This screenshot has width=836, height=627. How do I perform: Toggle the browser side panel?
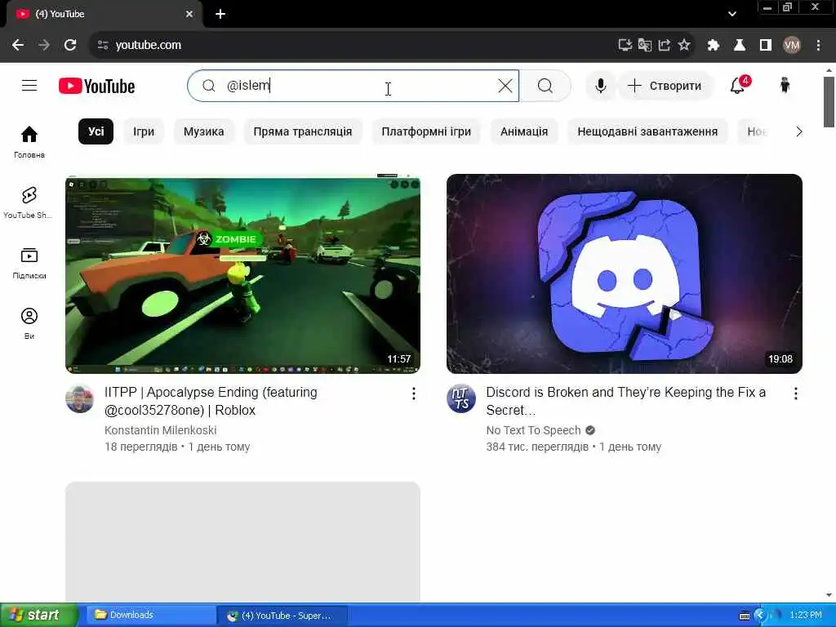pyautogui.click(x=766, y=46)
